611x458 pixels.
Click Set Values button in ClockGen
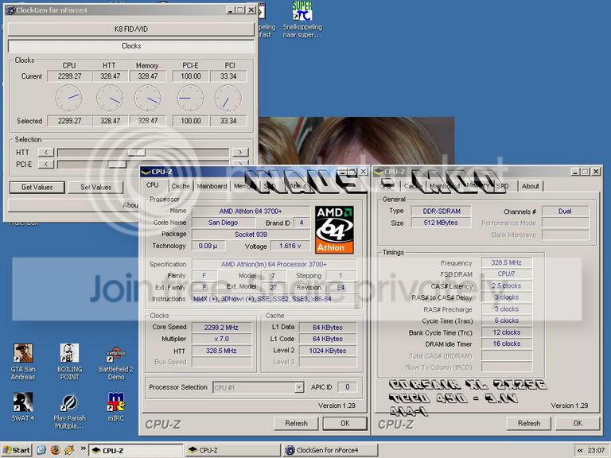(95, 188)
